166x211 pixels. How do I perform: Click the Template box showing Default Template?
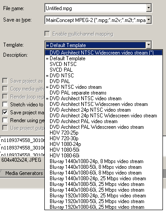(x=96, y=45)
